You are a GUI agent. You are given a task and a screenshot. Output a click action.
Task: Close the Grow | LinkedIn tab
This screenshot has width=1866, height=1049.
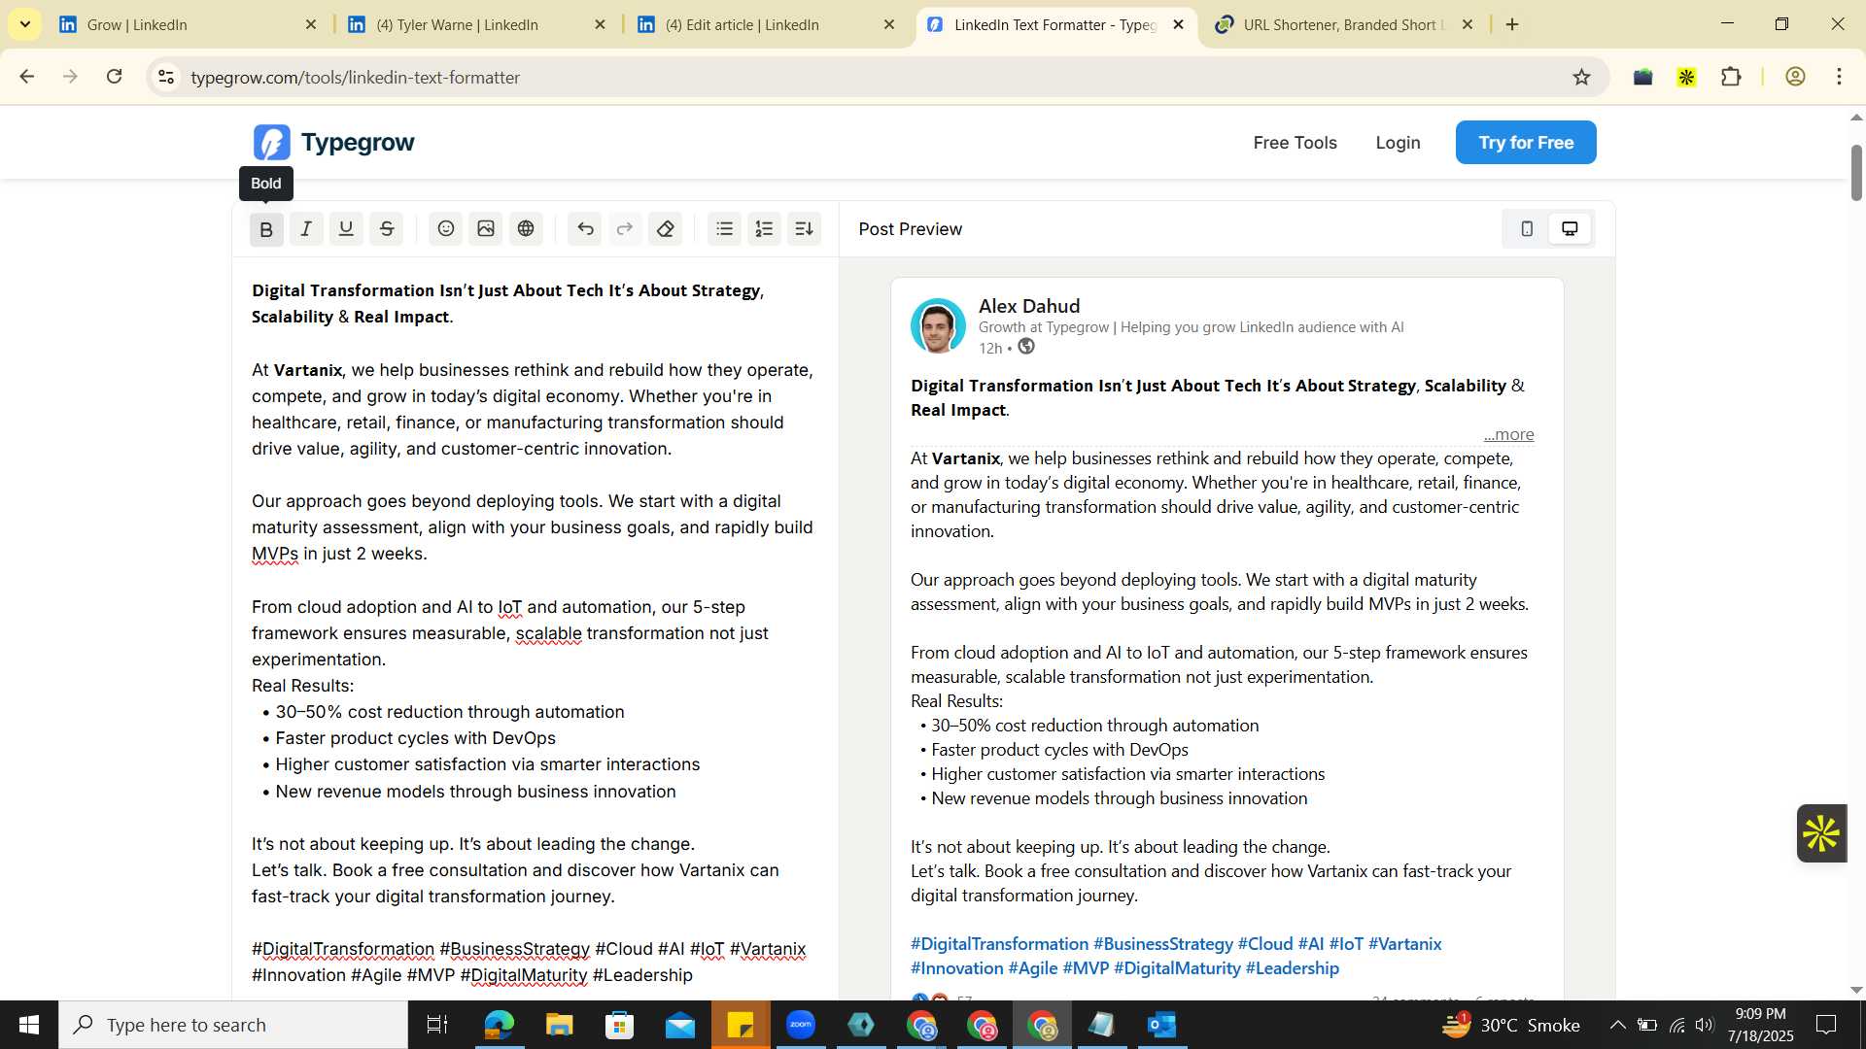[x=311, y=25]
